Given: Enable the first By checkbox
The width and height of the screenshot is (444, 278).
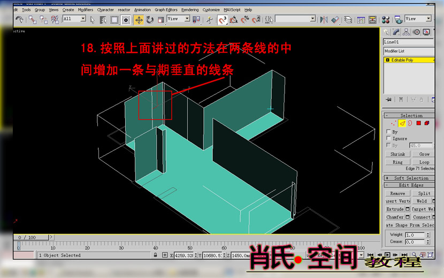Looking at the screenshot, I should coord(388,132).
